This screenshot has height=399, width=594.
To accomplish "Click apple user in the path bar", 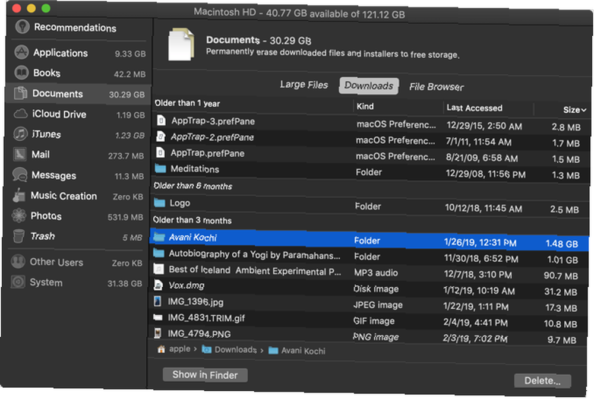I will coord(179,349).
